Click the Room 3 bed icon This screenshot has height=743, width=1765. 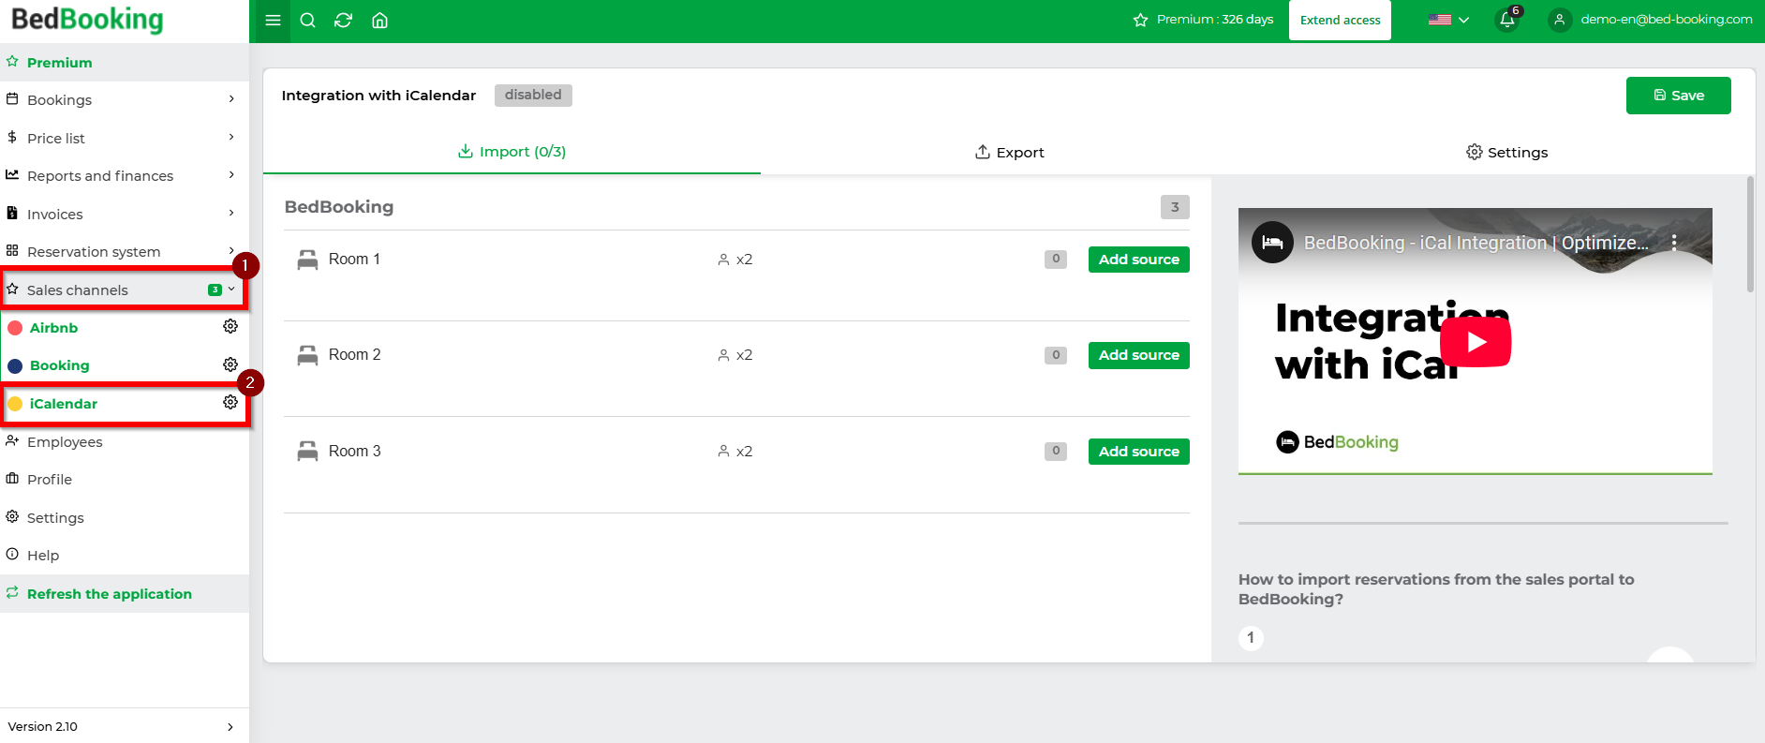click(x=307, y=452)
